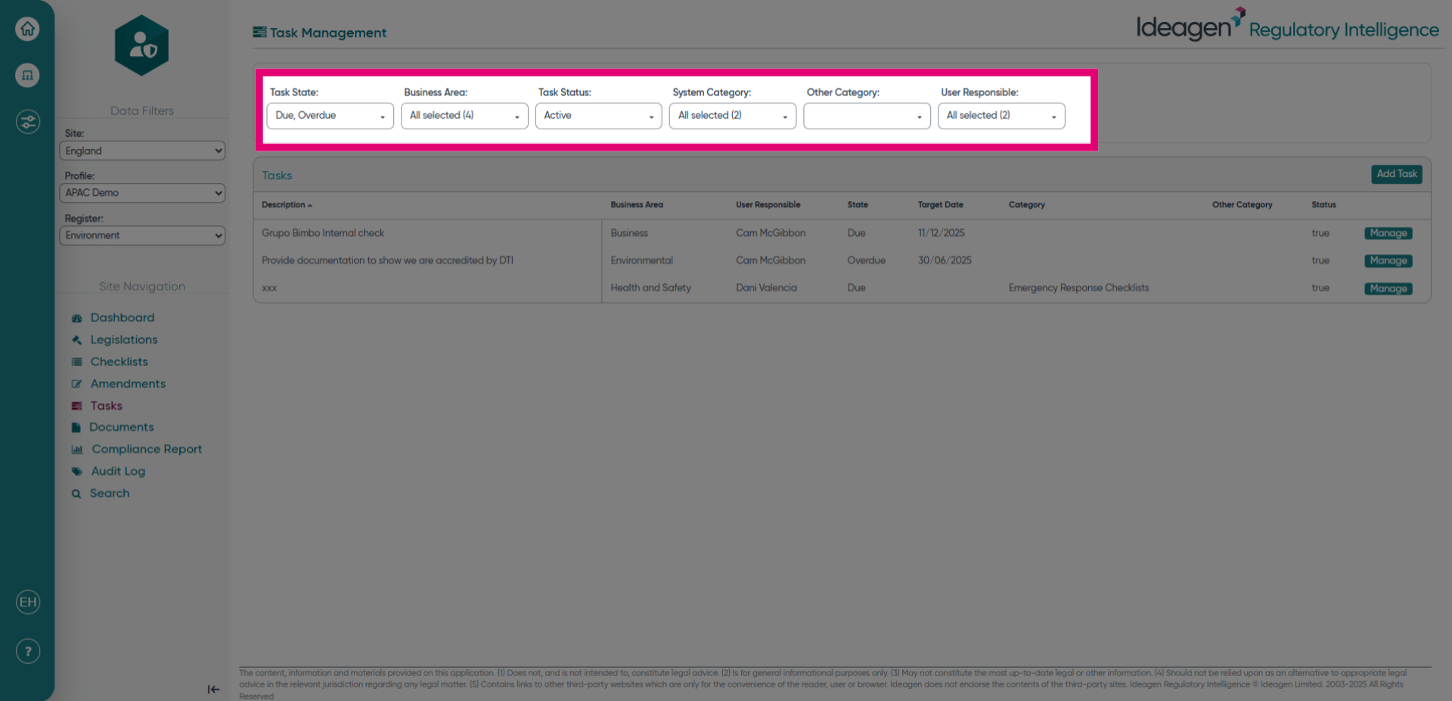Click the DTI accreditation task description

pos(387,260)
